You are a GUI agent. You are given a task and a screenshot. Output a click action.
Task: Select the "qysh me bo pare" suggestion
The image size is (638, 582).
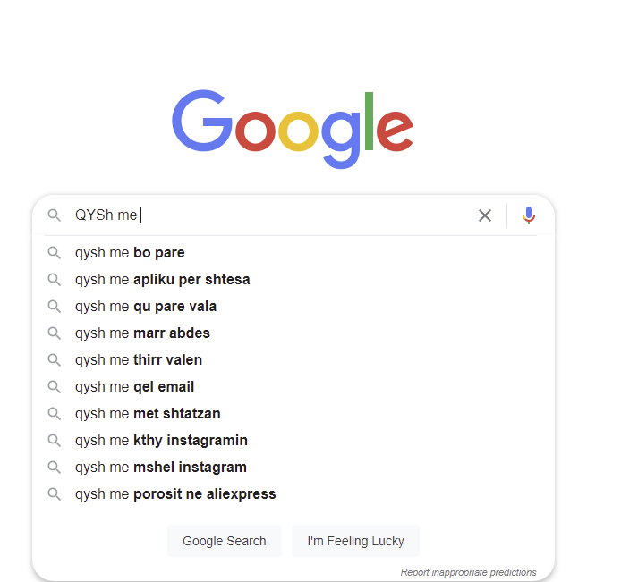coord(130,253)
